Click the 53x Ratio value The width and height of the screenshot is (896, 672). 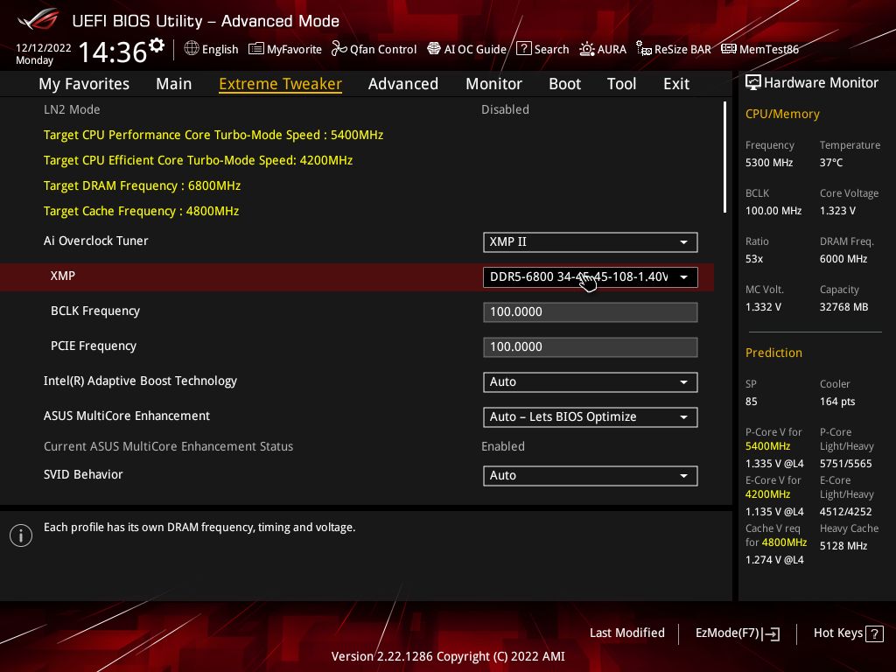click(x=754, y=259)
